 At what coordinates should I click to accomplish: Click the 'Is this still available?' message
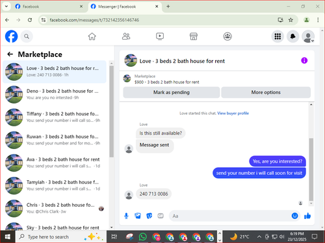coord(161,133)
